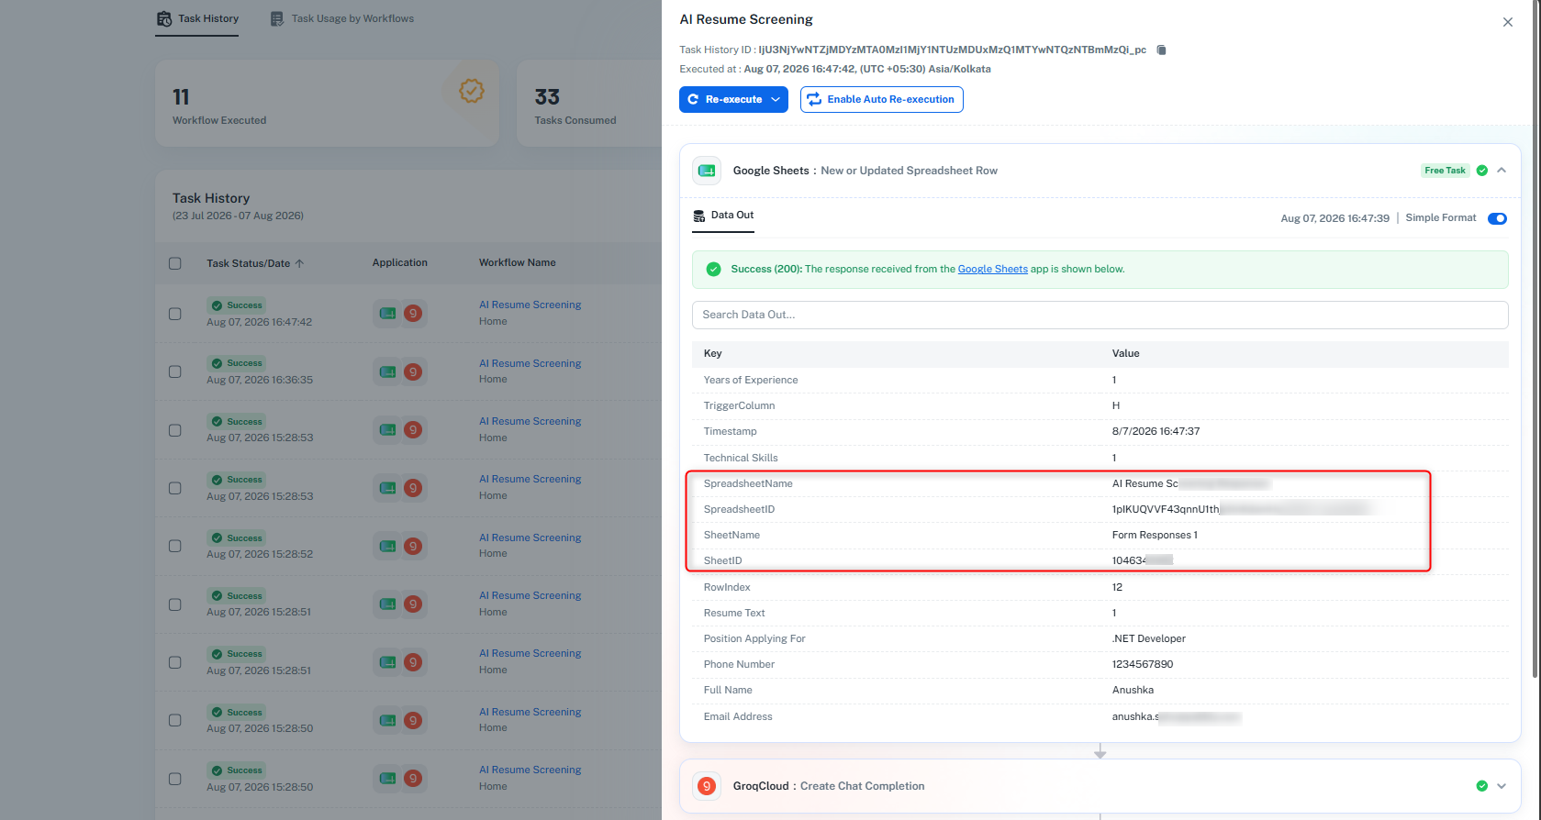Click the .NET Developer value

[x=1149, y=638]
